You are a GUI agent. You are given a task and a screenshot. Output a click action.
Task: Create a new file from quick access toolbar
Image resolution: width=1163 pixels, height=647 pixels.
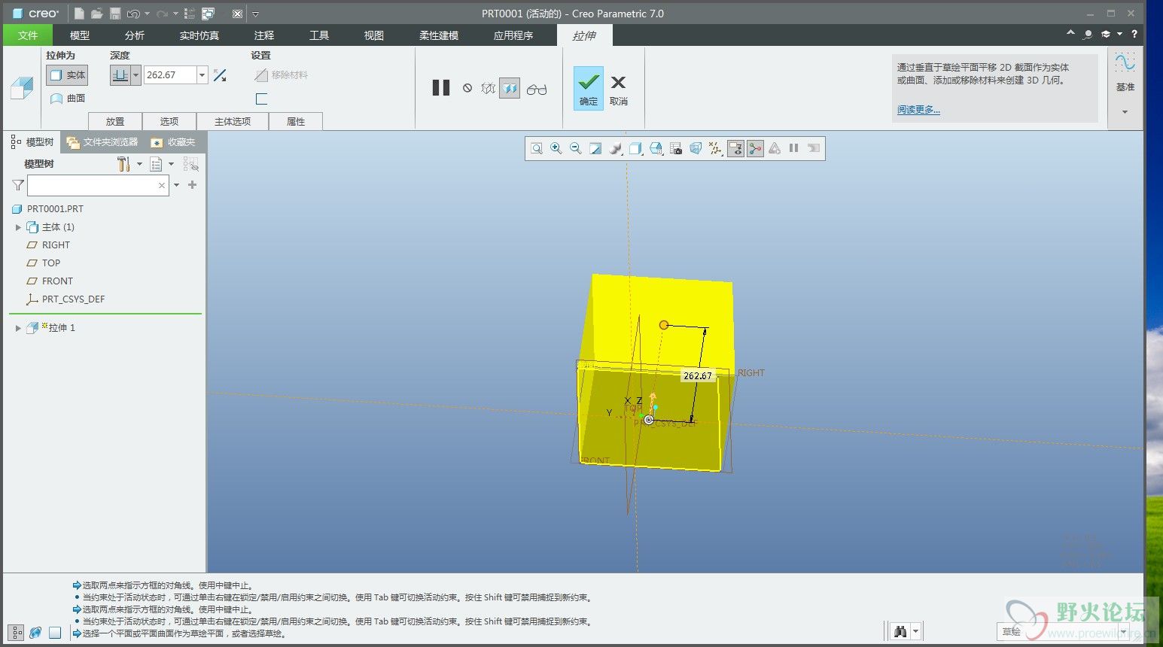(79, 14)
